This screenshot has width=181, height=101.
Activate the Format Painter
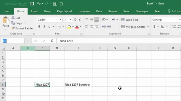coord(22,28)
